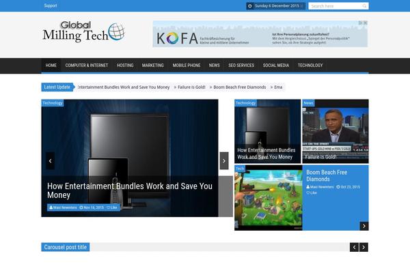Click the search magnifier icon
This screenshot has width=410, height=273.
pyautogui.click(x=364, y=6)
